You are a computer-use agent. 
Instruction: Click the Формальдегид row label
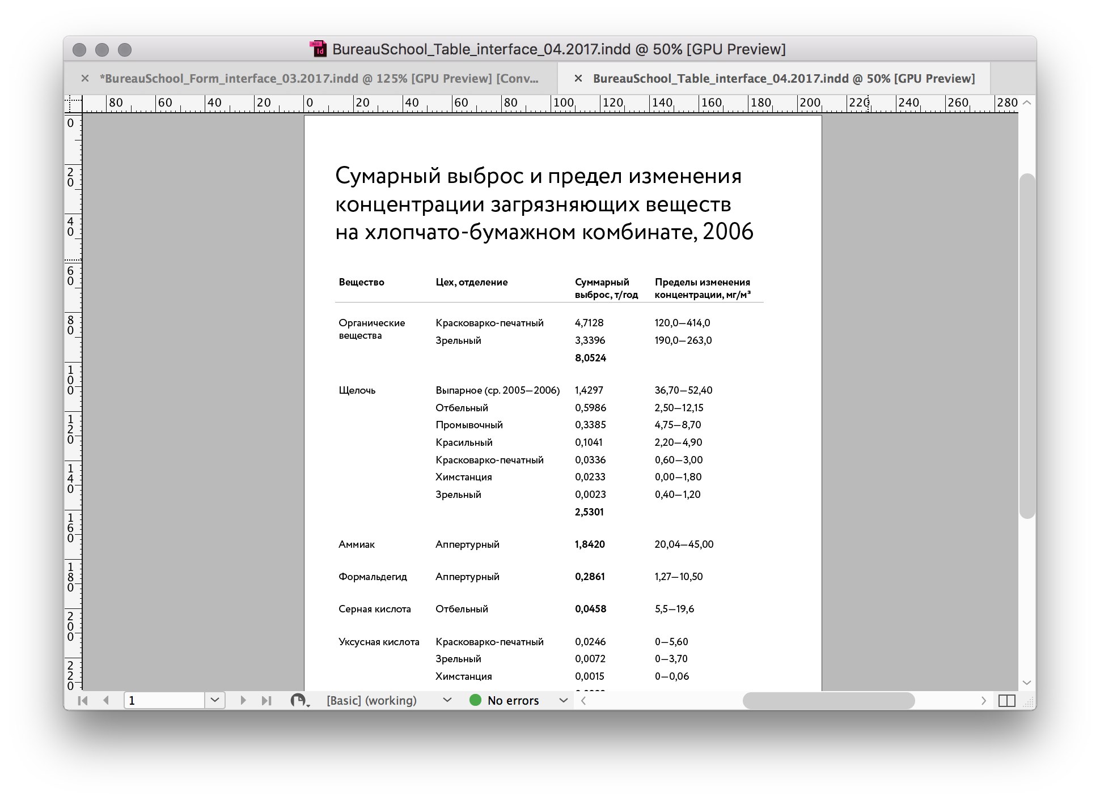coord(373,577)
